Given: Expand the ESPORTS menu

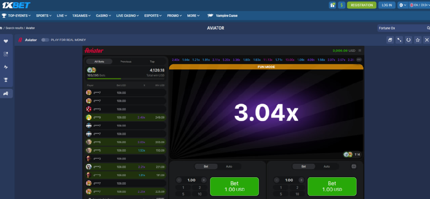Looking at the screenshot, I should [153, 16].
